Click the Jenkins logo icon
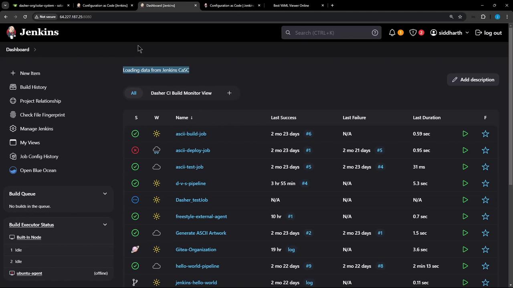This screenshot has height=288, width=513. (12, 32)
